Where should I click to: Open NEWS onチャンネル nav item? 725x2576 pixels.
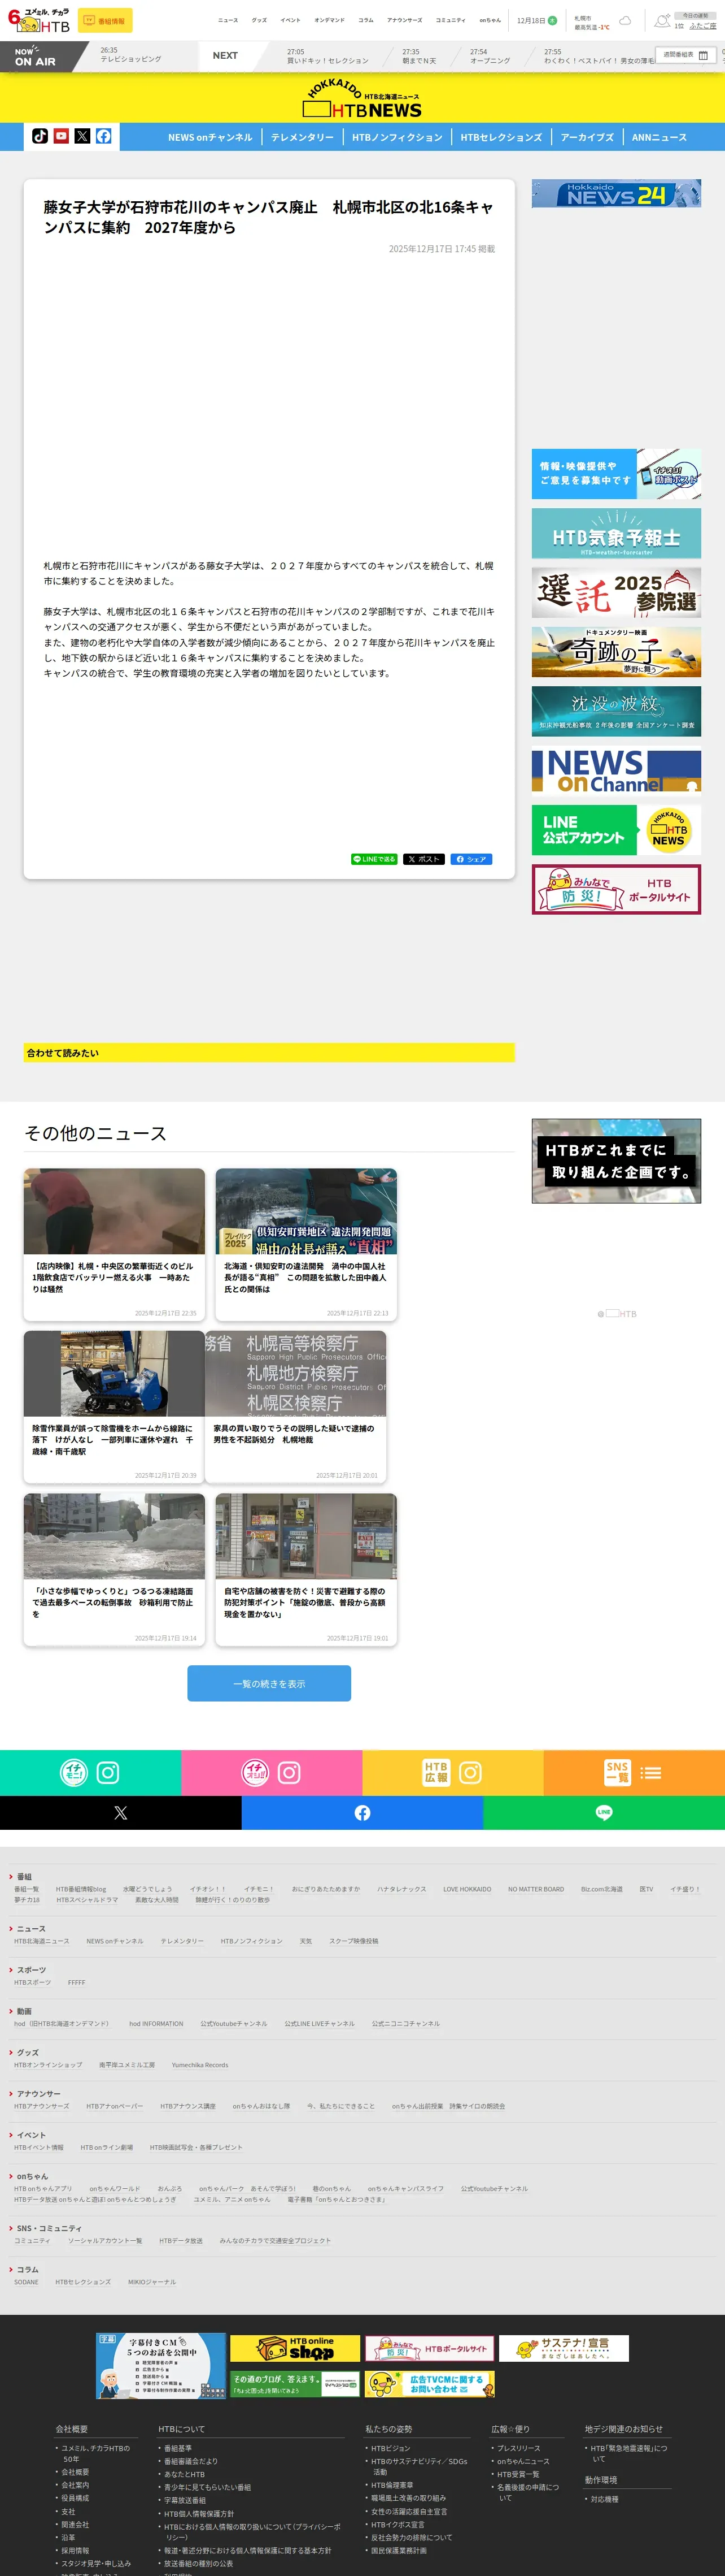[x=209, y=137]
